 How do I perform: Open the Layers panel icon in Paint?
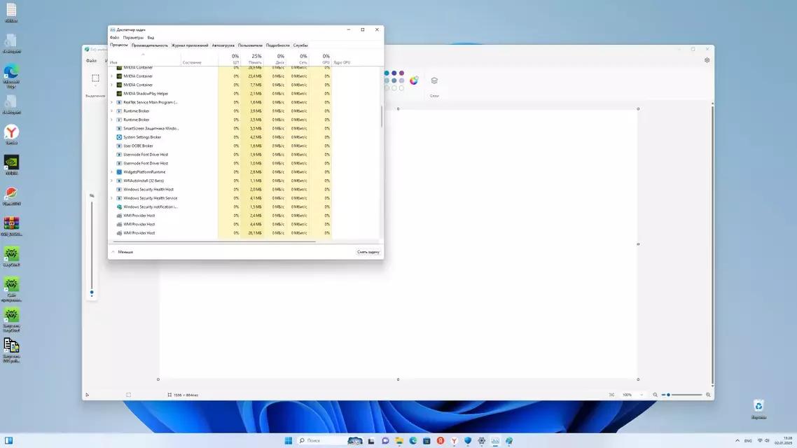434,80
